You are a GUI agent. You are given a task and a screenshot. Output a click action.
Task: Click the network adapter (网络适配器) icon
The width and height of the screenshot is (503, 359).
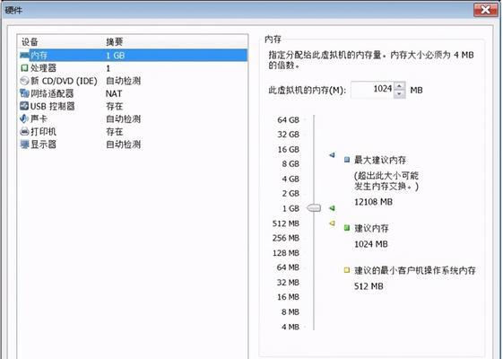(x=24, y=93)
